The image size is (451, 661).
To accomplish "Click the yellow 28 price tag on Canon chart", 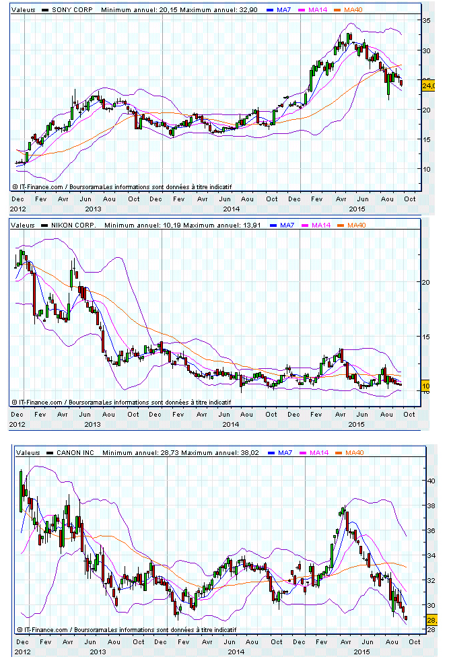I will (x=432, y=620).
